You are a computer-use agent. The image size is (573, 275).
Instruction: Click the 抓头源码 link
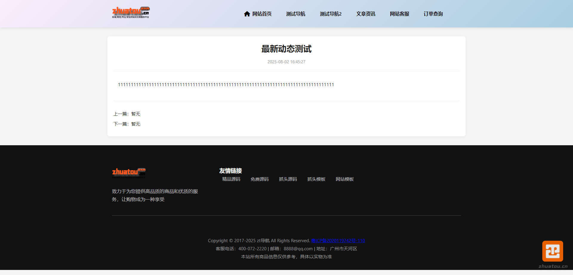(x=288, y=179)
